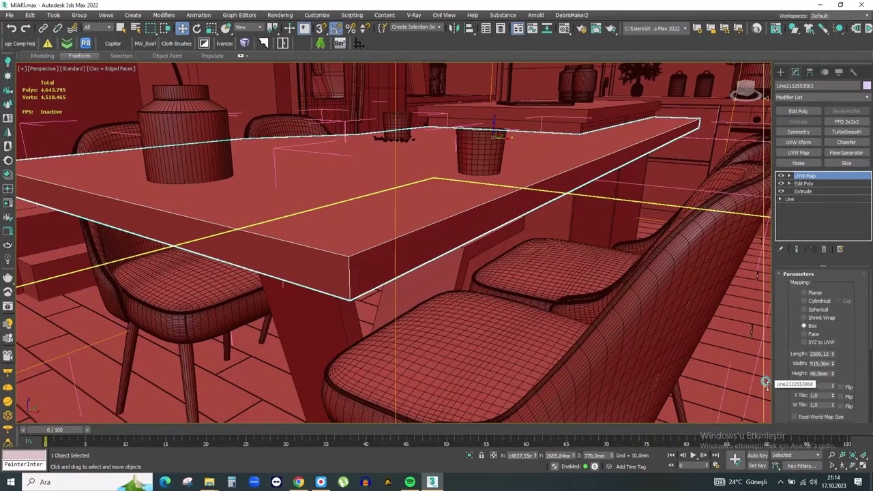Open the Rendering menu
The image size is (873, 491).
(280, 15)
